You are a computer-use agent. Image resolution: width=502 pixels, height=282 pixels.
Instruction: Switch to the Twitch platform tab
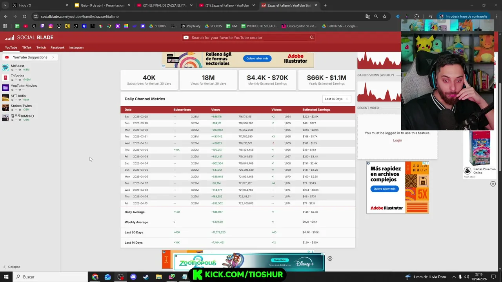(x=41, y=47)
